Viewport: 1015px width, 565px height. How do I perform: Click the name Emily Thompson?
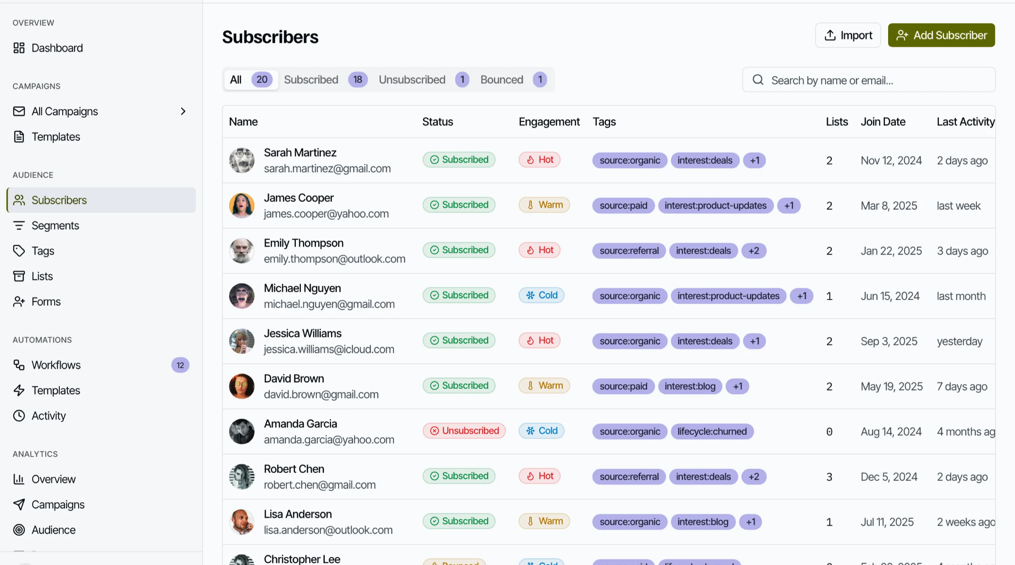(x=304, y=243)
